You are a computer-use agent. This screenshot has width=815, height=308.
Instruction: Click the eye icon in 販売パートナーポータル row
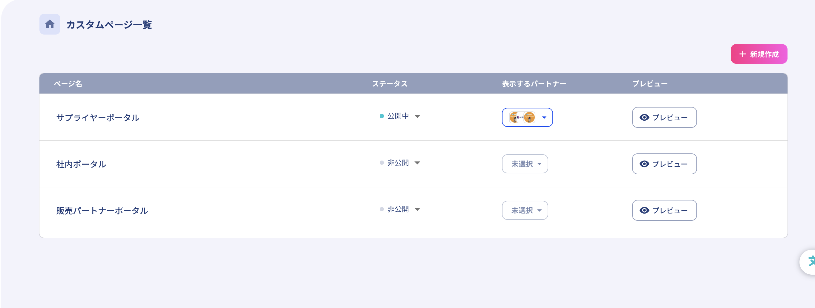644,211
